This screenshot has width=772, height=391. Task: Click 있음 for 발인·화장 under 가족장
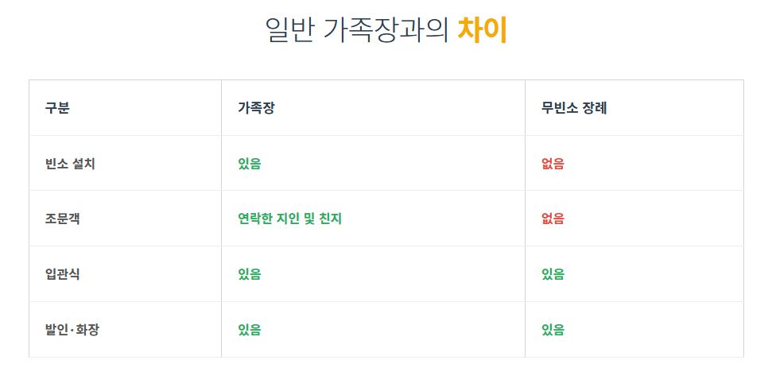tap(250, 330)
